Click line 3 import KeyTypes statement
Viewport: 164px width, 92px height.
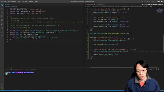coord(26,13)
